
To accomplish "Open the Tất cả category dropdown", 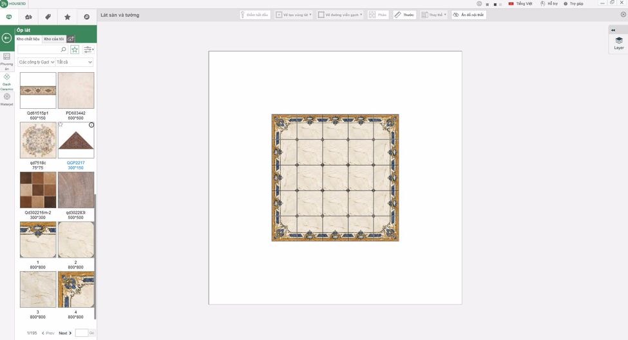I will 75,62.
